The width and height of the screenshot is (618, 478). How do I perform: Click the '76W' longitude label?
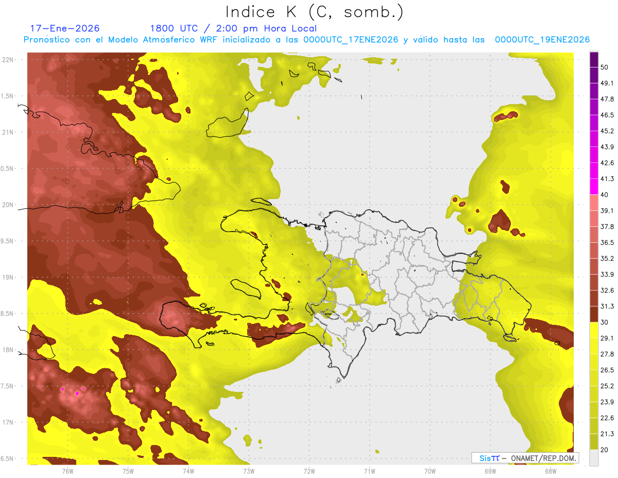click(67, 472)
